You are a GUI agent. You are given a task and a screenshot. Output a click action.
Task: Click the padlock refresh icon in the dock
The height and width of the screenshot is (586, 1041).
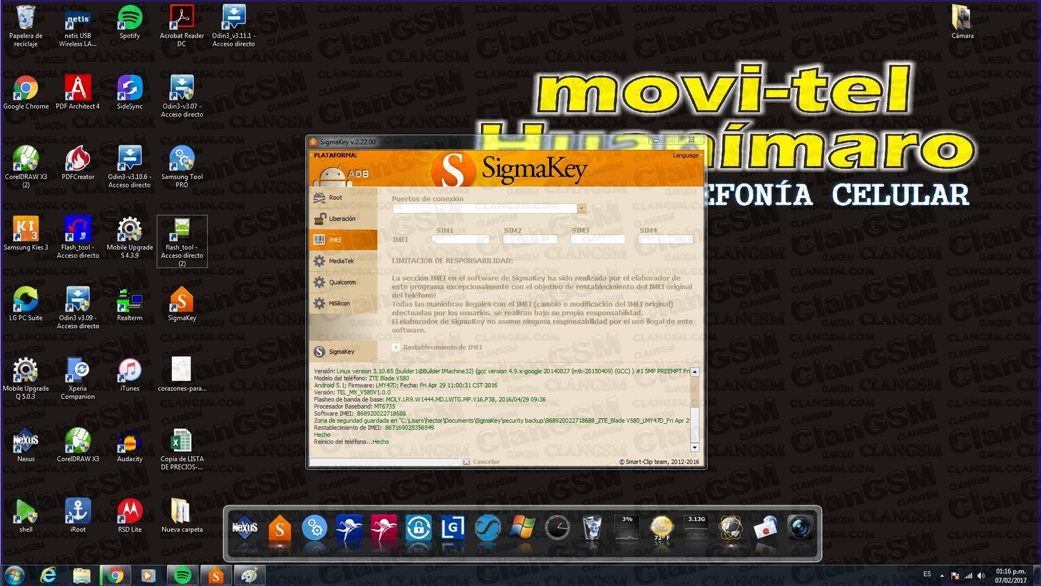click(x=418, y=527)
